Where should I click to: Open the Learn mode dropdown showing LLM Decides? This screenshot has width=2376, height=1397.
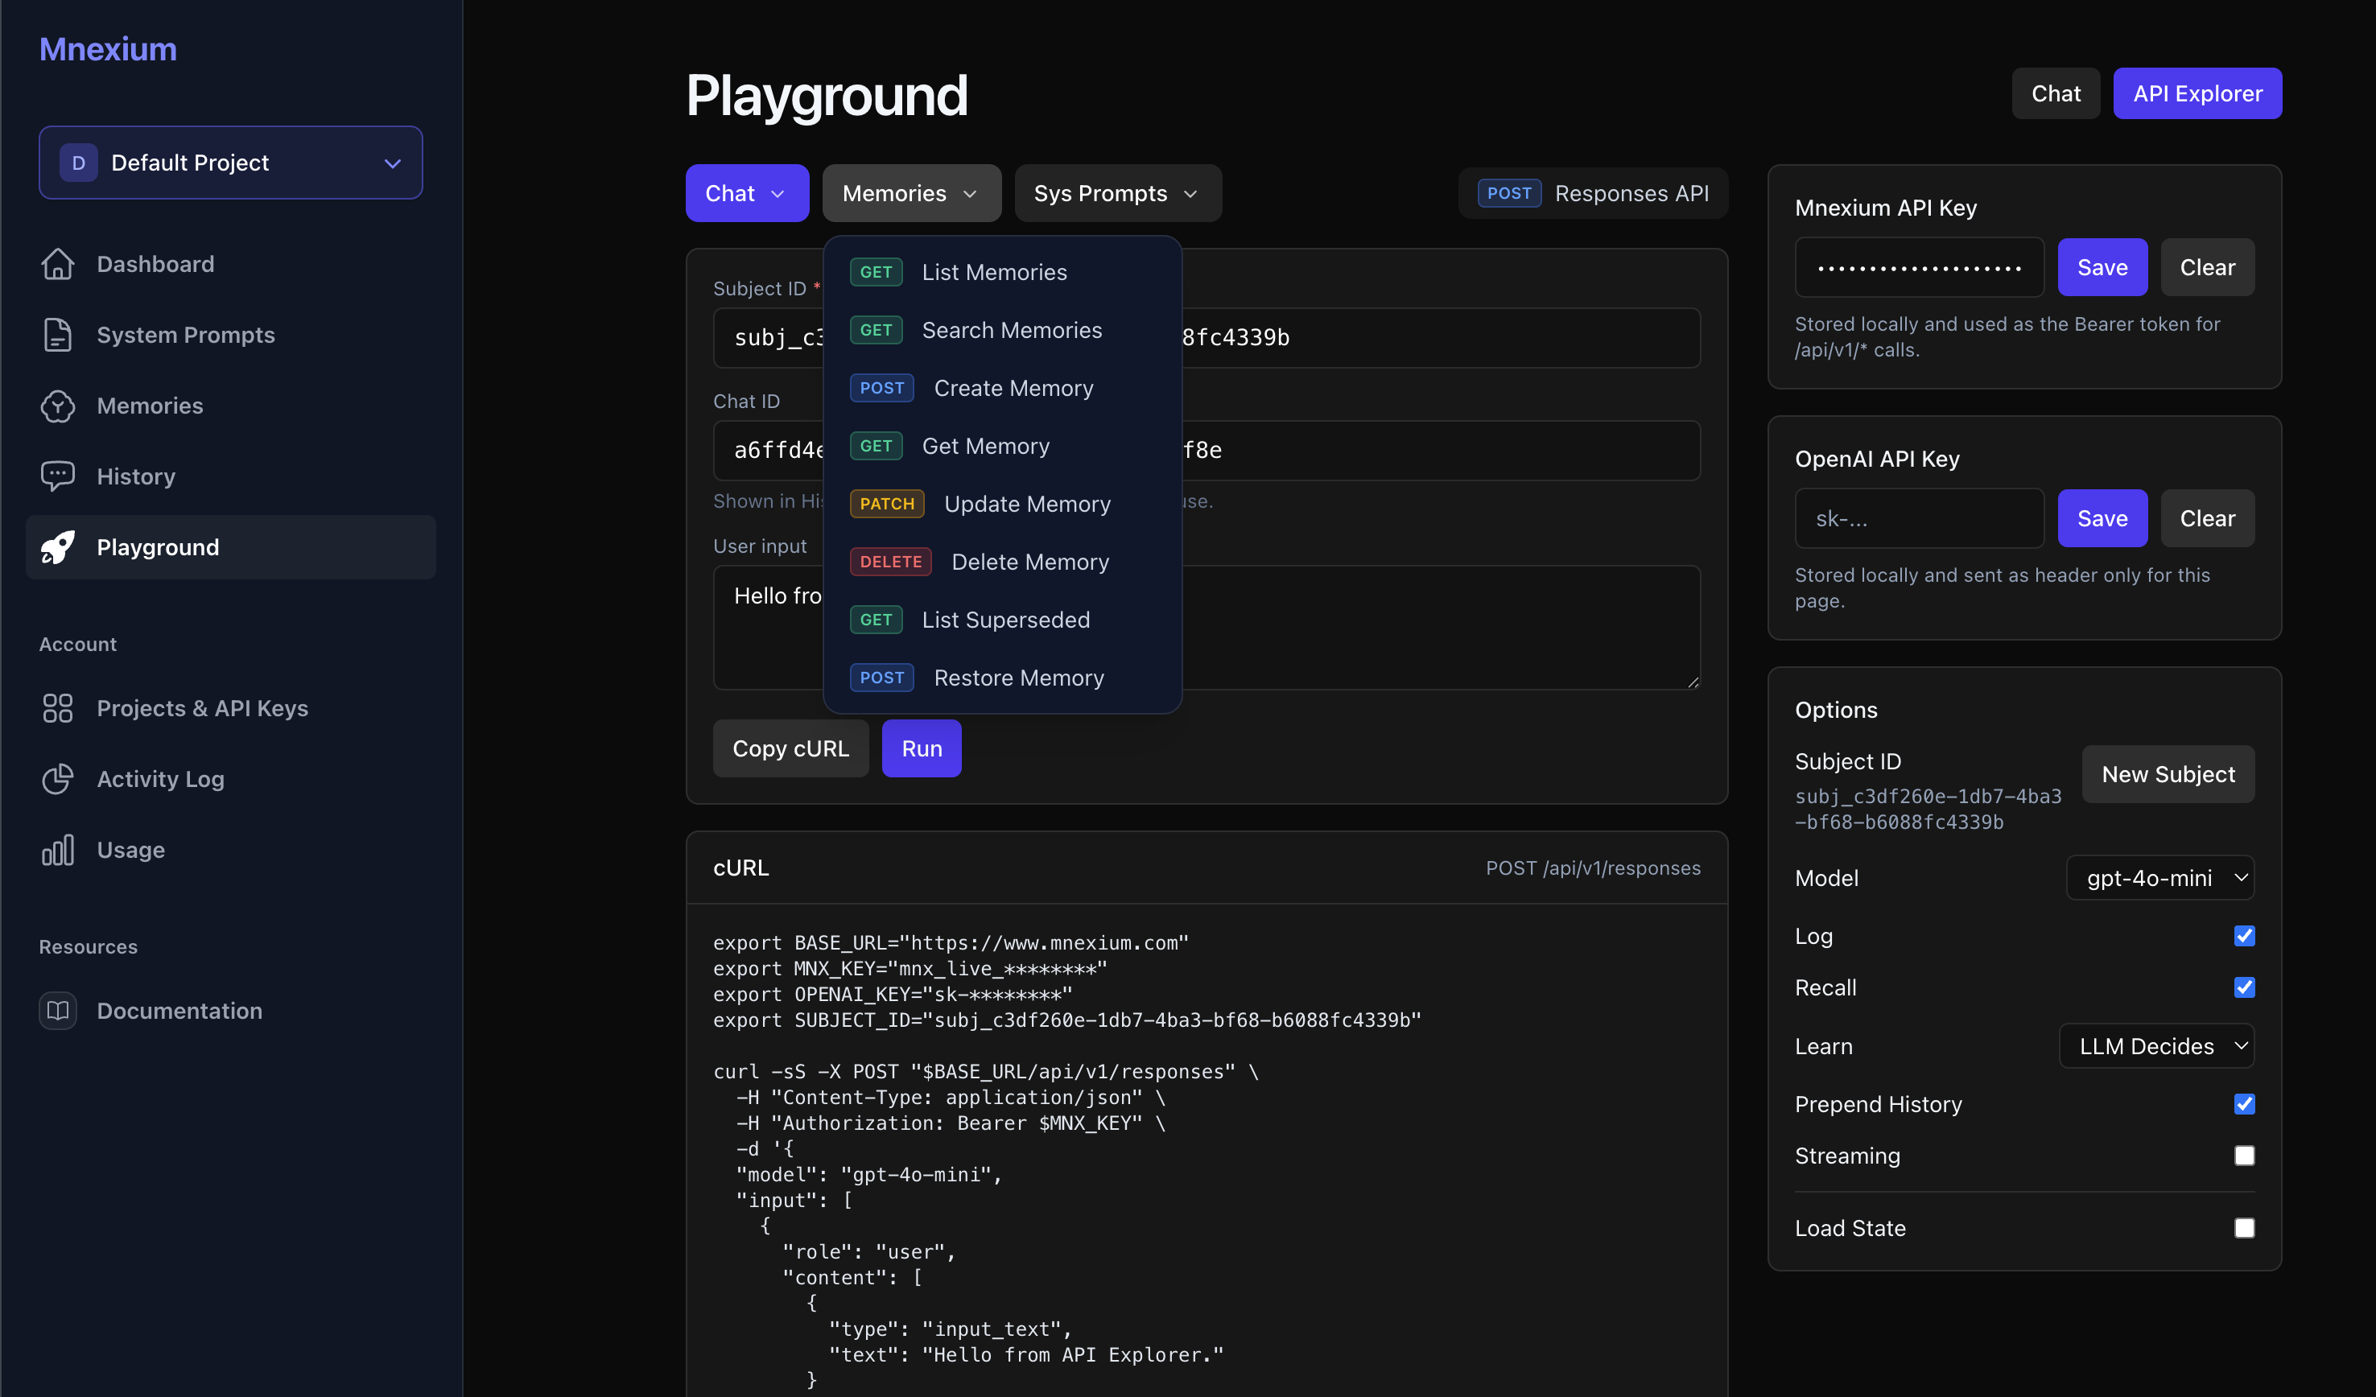coord(2156,1045)
